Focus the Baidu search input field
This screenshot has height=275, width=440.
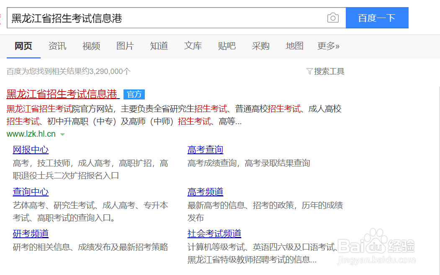(176, 18)
